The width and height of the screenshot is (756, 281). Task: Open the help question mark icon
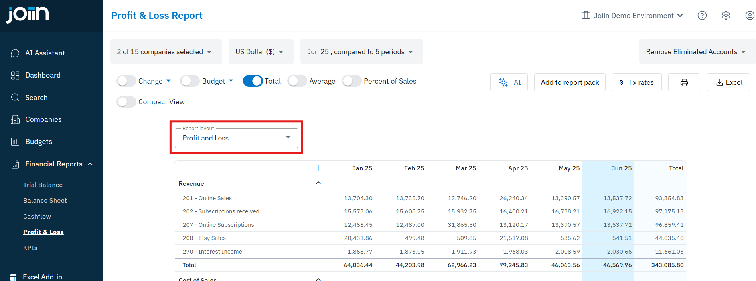pyautogui.click(x=702, y=16)
